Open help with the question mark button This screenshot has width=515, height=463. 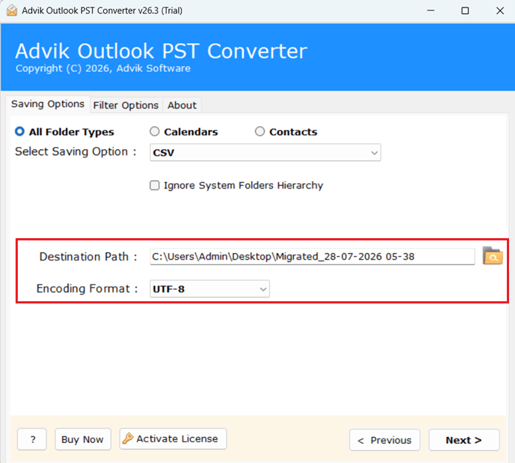(32, 439)
